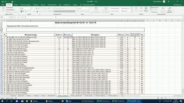
Task: Open the Печать_заказа_МО sheet tab
Action: click(76, 96)
